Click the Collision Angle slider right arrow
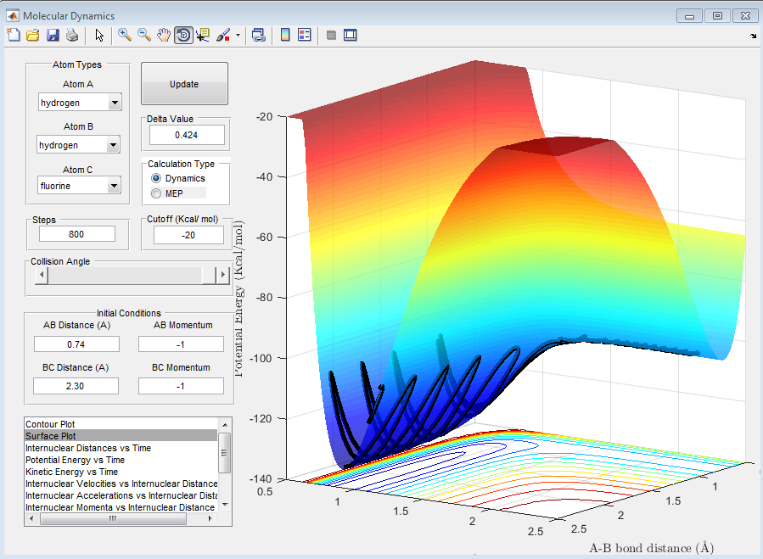Screen dimensions: 763x559 click(222, 275)
